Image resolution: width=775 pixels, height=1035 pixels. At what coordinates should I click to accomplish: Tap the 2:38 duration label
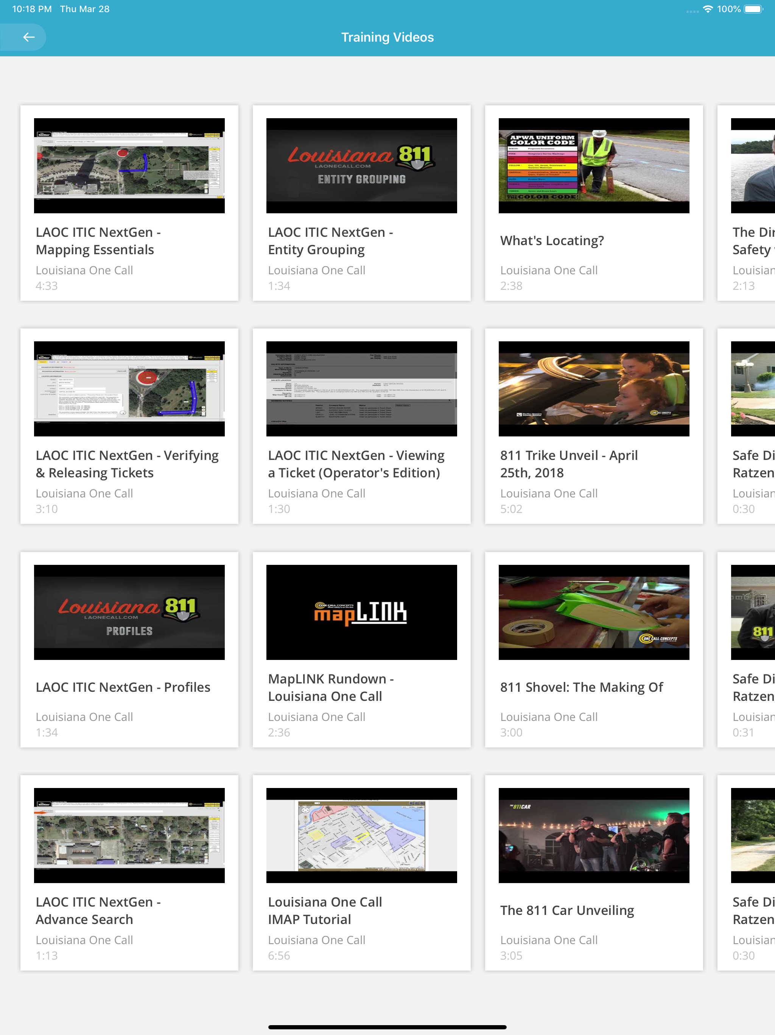[x=511, y=286]
